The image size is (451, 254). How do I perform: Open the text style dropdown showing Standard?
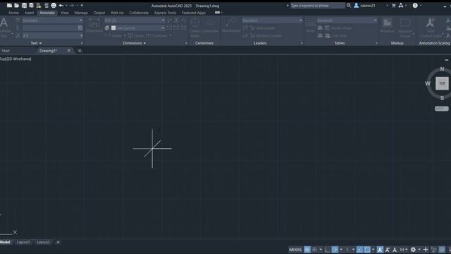(52, 20)
